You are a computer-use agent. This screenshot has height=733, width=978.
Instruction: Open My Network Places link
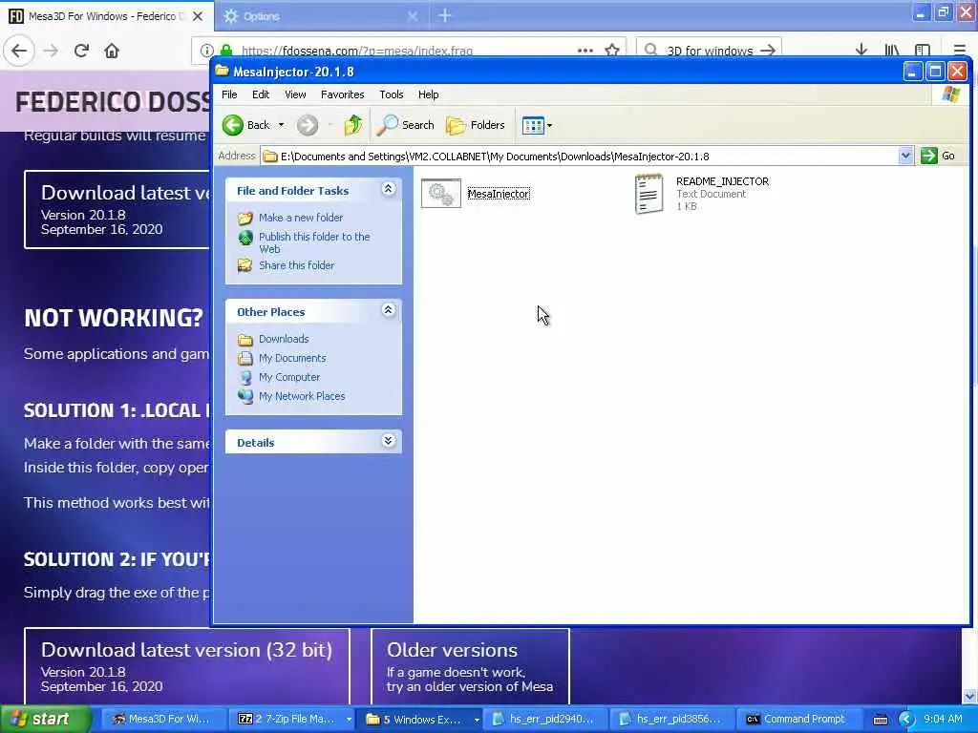pyautogui.click(x=301, y=396)
